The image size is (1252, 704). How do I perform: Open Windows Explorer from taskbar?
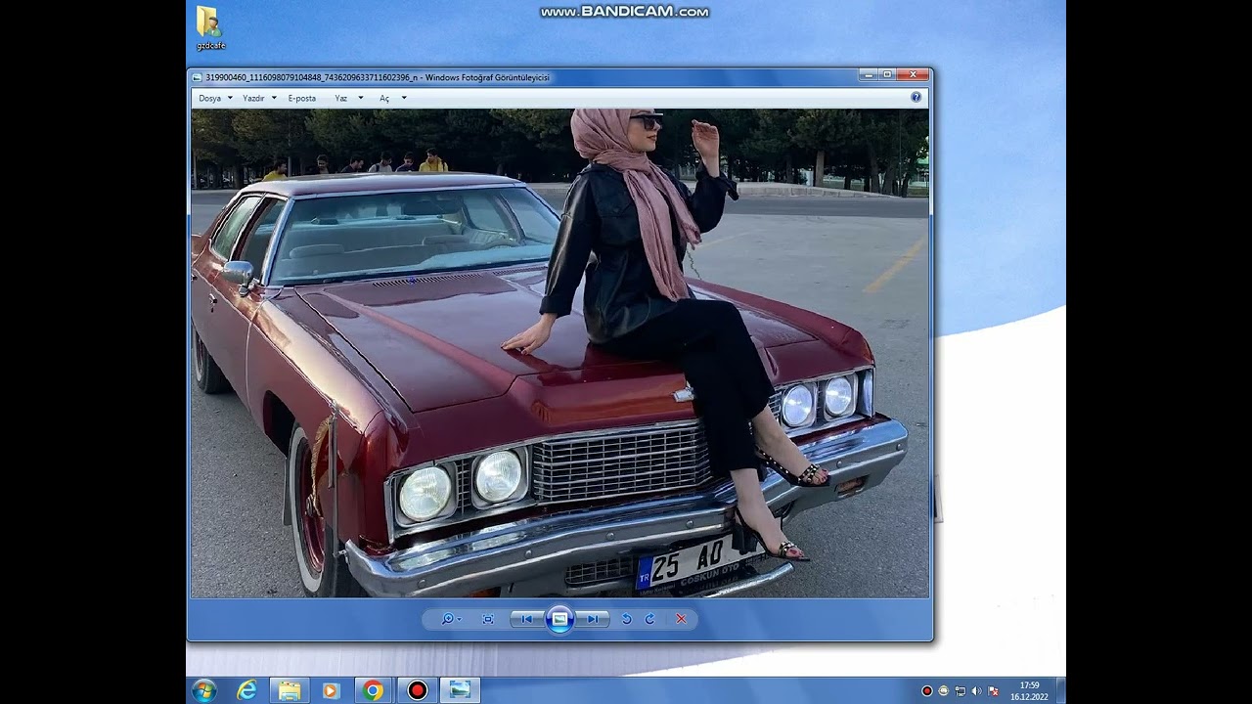click(290, 690)
